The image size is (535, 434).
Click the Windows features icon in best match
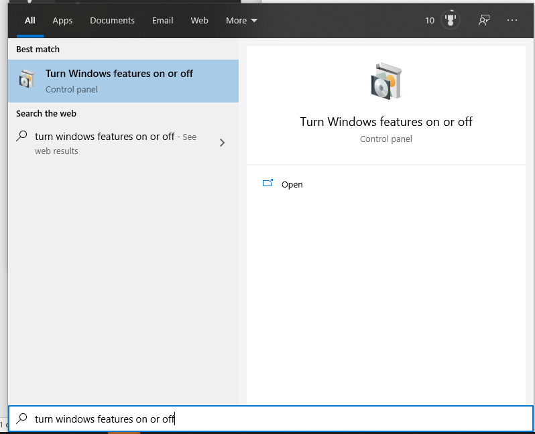pos(27,79)
